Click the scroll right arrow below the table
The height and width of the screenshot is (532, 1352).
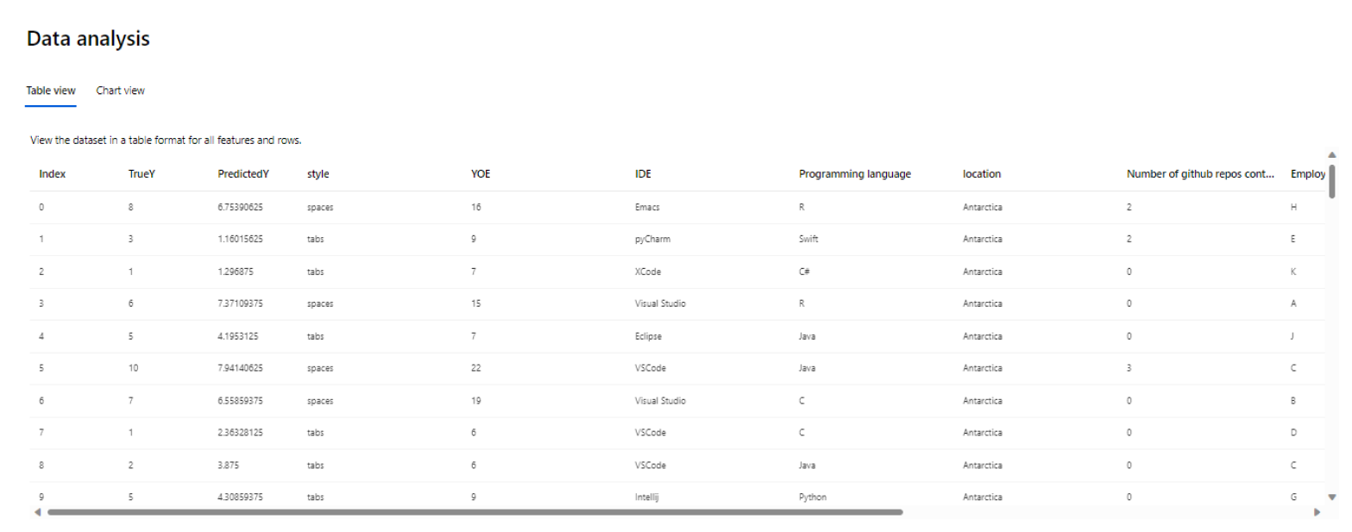1317,512
